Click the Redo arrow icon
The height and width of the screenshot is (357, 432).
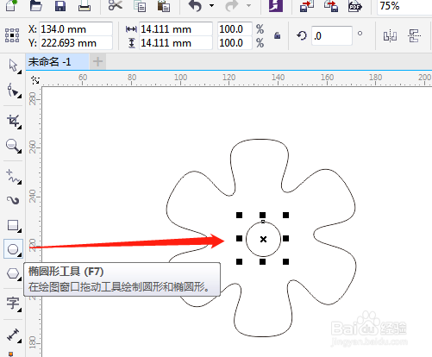232,5
